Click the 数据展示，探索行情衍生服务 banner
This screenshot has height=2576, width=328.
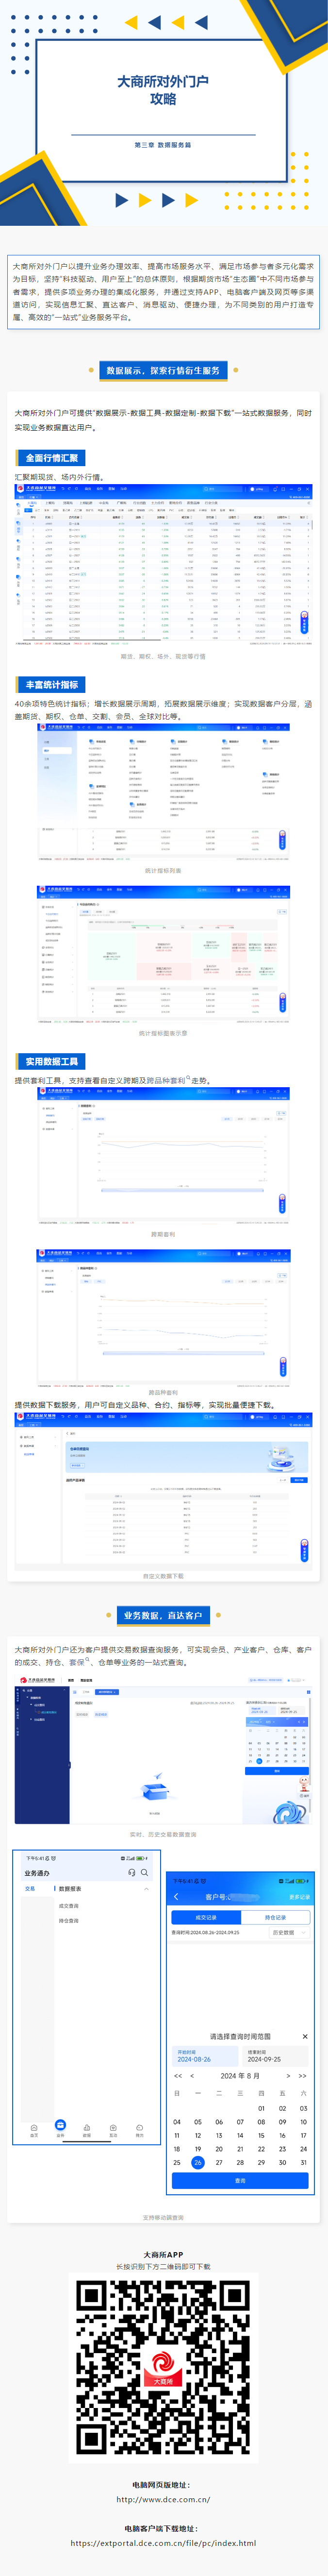point(163,370)
